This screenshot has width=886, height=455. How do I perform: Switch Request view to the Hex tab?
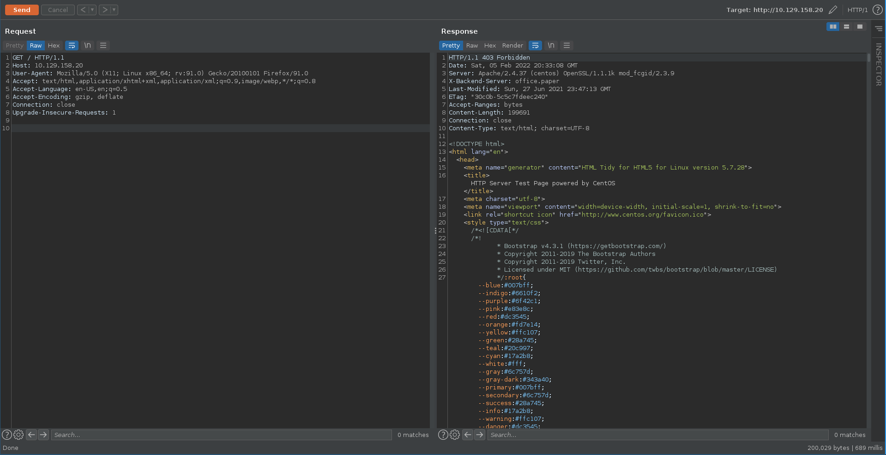pos(54,45)
